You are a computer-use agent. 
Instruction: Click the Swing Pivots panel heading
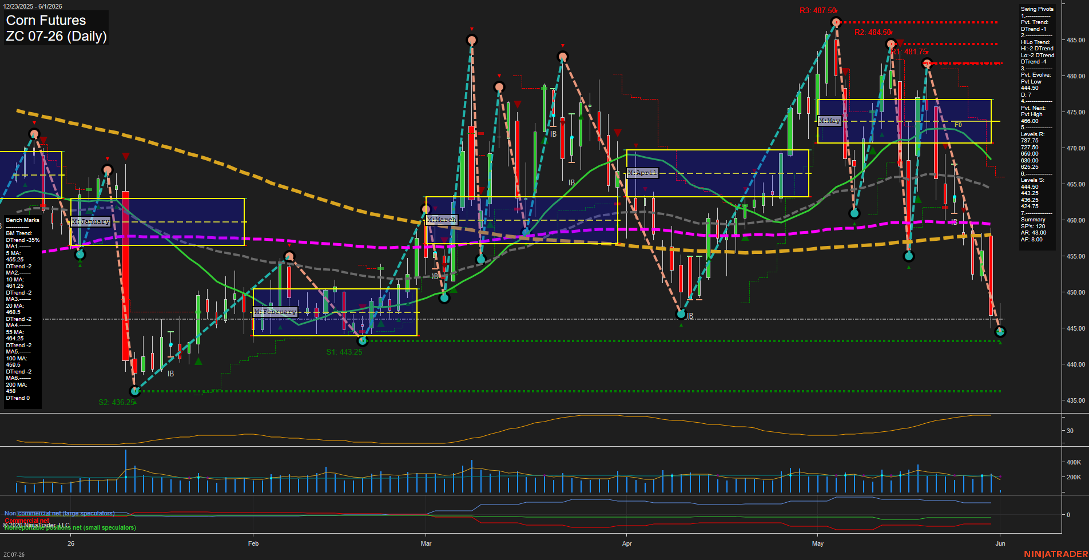tap(1037, 9)
